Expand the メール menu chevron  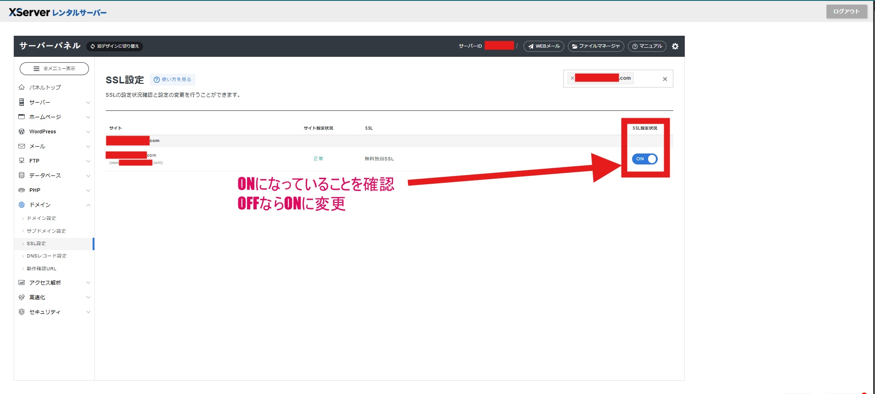[x=88, y=147]
